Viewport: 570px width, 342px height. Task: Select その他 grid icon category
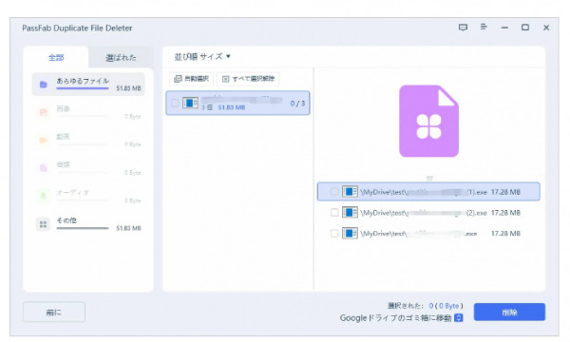tap(44, 224)
